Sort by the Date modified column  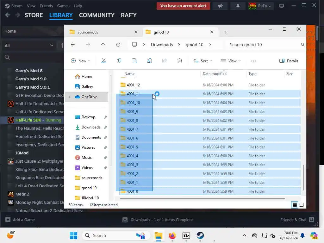click(x=215, y=73)
